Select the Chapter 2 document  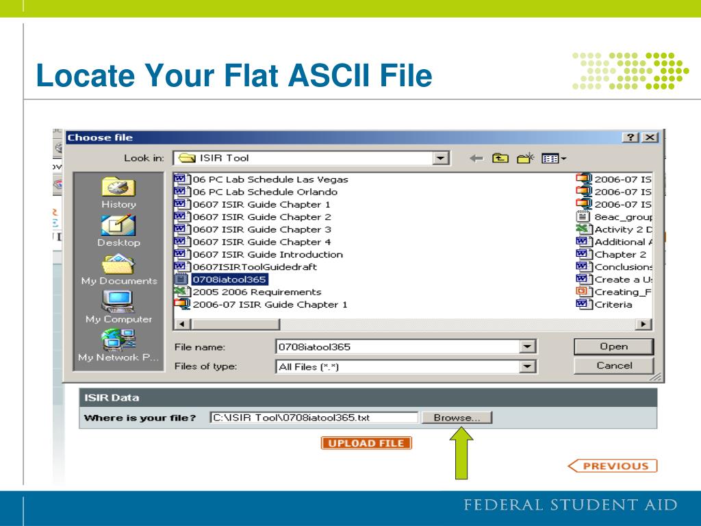click(611, 255)
